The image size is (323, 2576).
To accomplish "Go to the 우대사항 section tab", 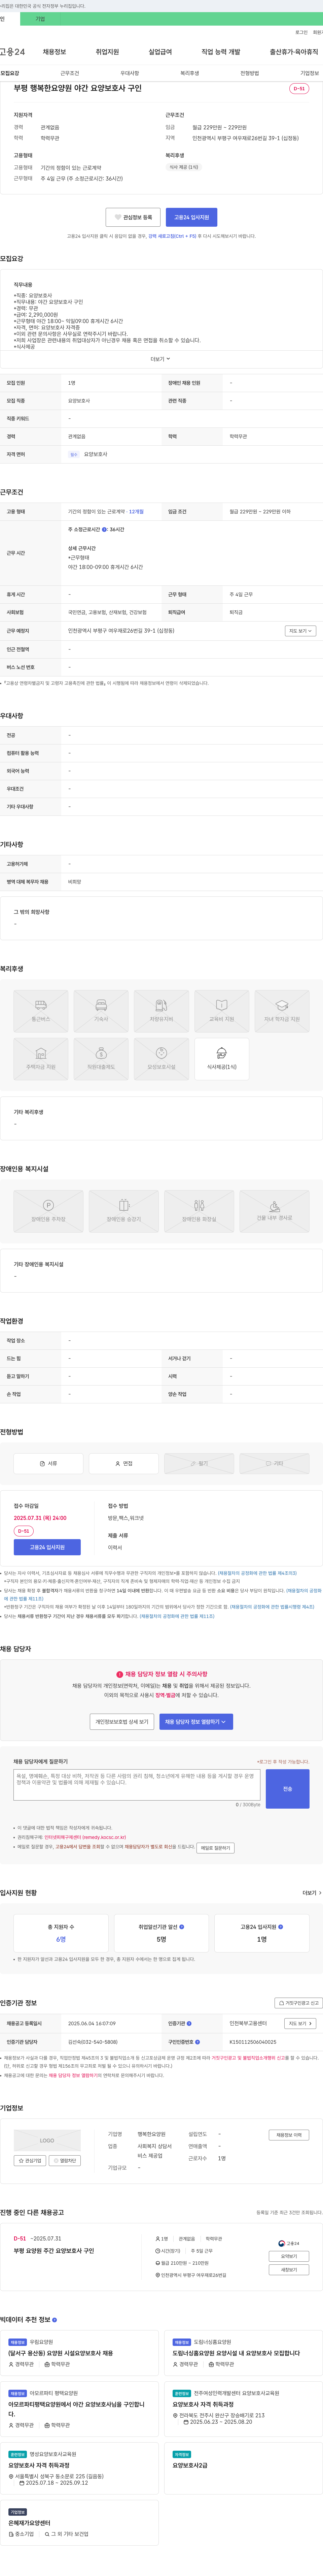I will 130,73.
